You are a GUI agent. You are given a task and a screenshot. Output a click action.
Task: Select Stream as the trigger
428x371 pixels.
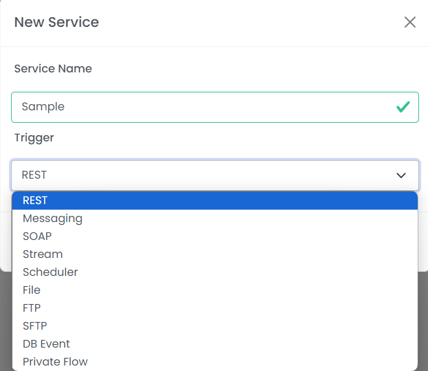coord(215,254)
